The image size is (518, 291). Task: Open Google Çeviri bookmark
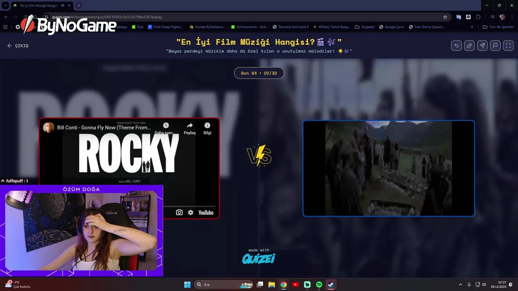click(x=392, y=27)
